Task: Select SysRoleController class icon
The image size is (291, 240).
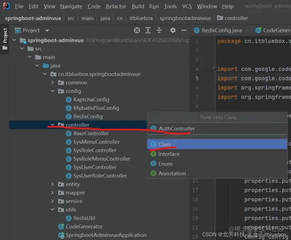Action: (x=69, y=150)
